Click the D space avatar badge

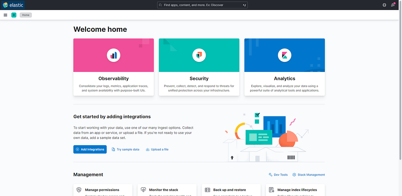coord(13,15)
